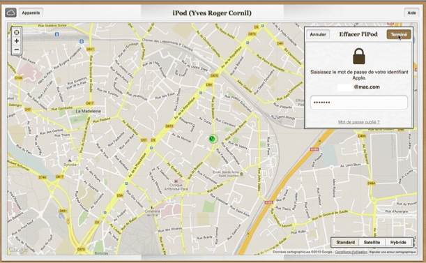Click the padlock icon in Effacer dialog
The height and width of the screenshot is (263, 426).
click(359, 57)
